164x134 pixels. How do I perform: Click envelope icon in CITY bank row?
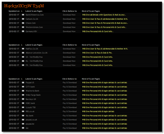(x=23, y=87)
